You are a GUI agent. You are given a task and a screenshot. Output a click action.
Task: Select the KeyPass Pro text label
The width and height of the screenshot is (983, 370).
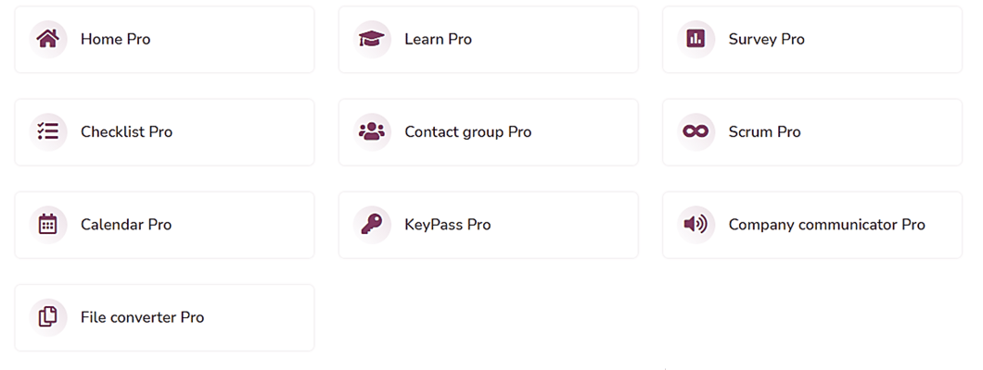[x=448, y=225]
